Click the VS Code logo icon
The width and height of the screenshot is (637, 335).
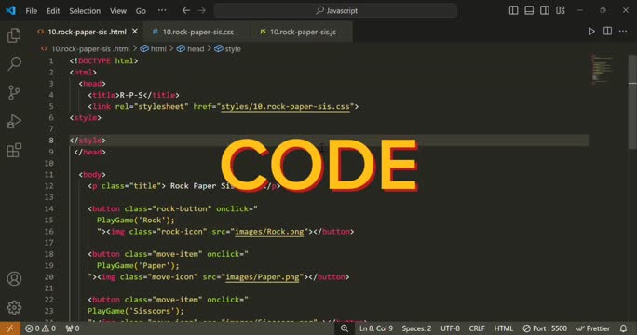[x=11, y=10]
